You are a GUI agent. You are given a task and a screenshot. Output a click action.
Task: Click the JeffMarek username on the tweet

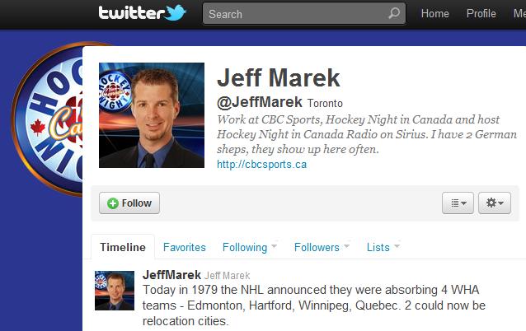(x=171, y=275)
